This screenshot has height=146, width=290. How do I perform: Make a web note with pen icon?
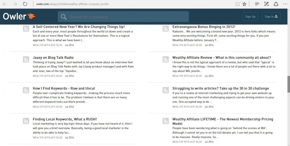[x=266, y=4]
